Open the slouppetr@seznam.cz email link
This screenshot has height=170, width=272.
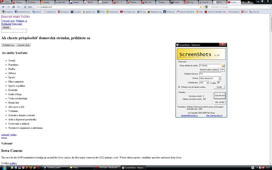pyautogui.click(x=189, y=116)
